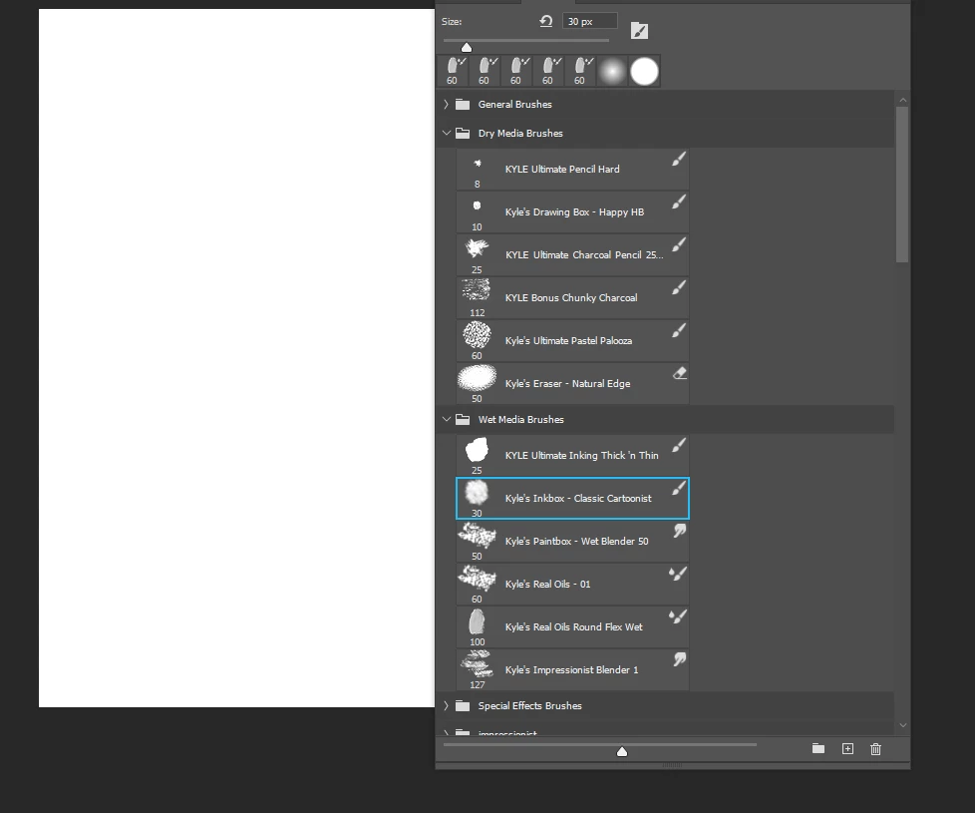
Task: Click the brush preview size slider handle
Action: (x=622, y=752)
